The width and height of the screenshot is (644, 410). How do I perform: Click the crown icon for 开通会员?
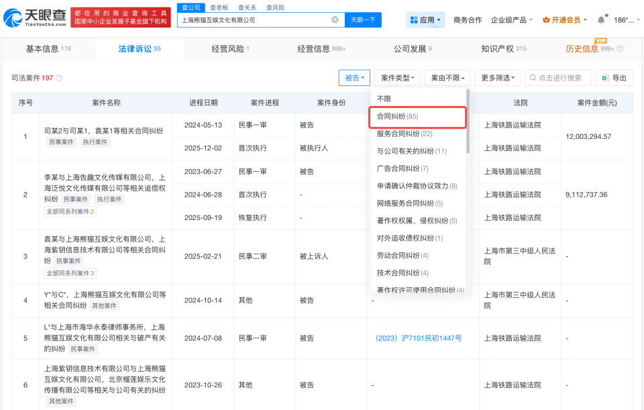pyautogui.click(x=545, y=20)
